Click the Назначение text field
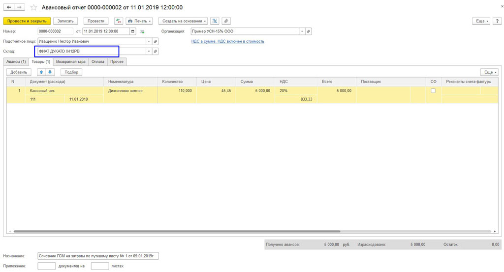Viewport: 504px width, 272px height. point(98,256)
